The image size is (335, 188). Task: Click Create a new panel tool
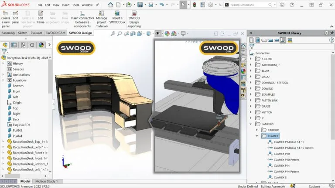(x=6, y=20)
